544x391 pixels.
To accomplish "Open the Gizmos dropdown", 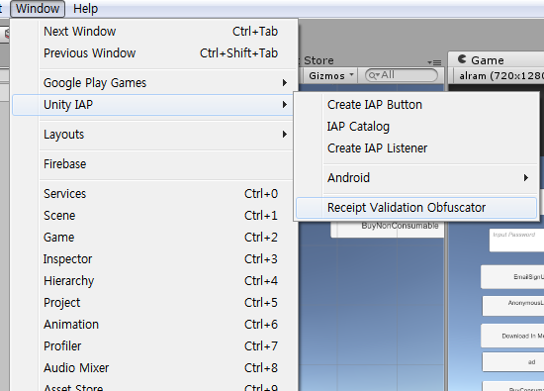I will [331, 75].
